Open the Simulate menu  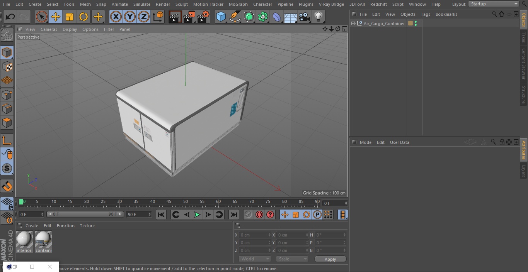[x=142, y=4]
